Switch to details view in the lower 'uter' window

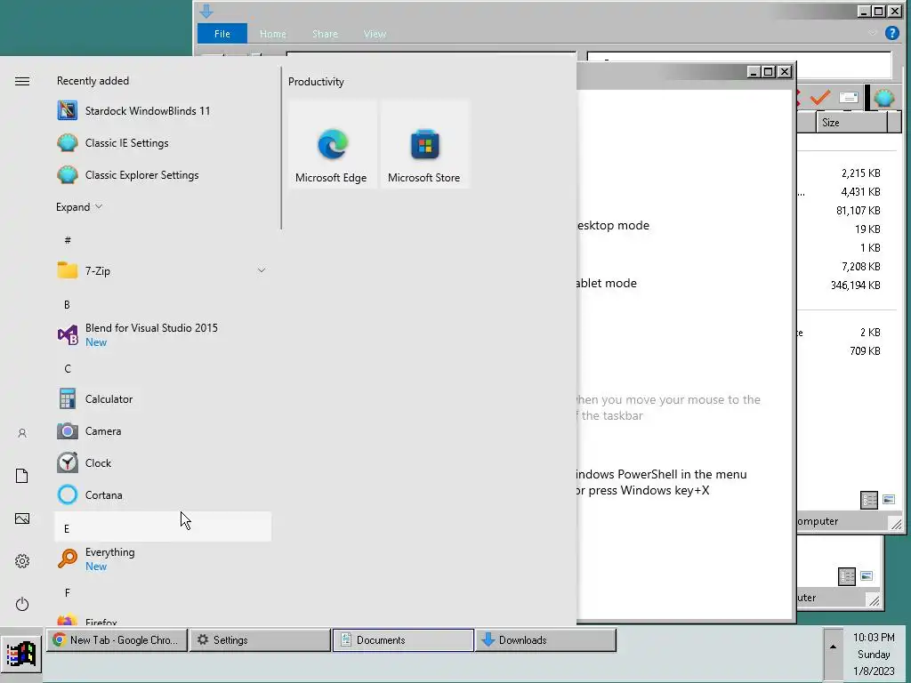(847, 576)
